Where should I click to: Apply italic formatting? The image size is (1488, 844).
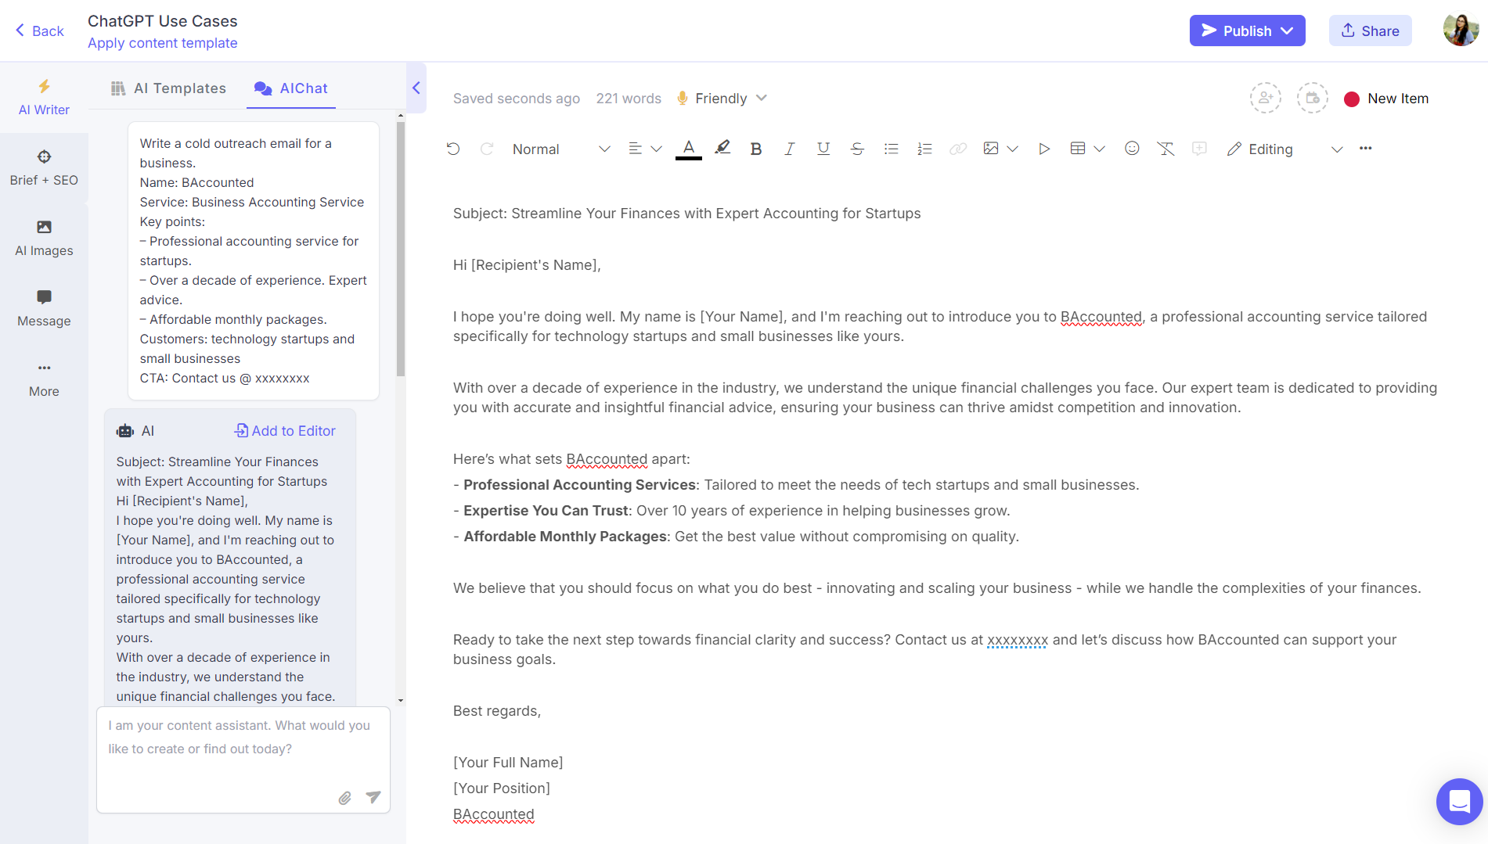pyautogui.click(x=790, y=149)
